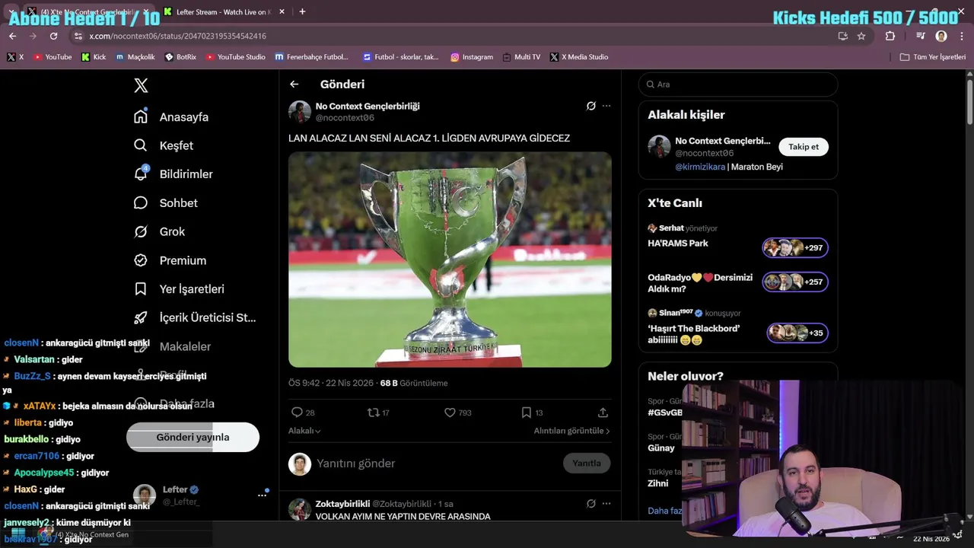This screenshot has height=548, width=974.
Task: Open İçerik Üreticisi Studio rocket icon
Action: (140, 317)
